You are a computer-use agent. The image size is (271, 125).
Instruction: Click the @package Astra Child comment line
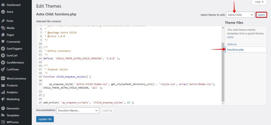[61, 33]
